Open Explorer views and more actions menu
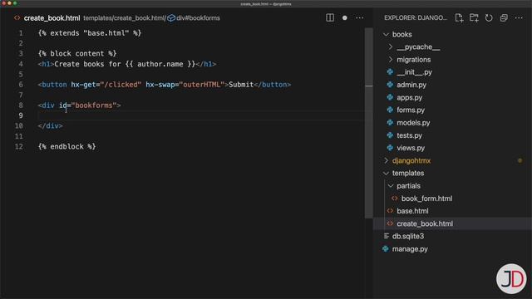The width and height of the screenshot is (532, 299). (519, 17)
